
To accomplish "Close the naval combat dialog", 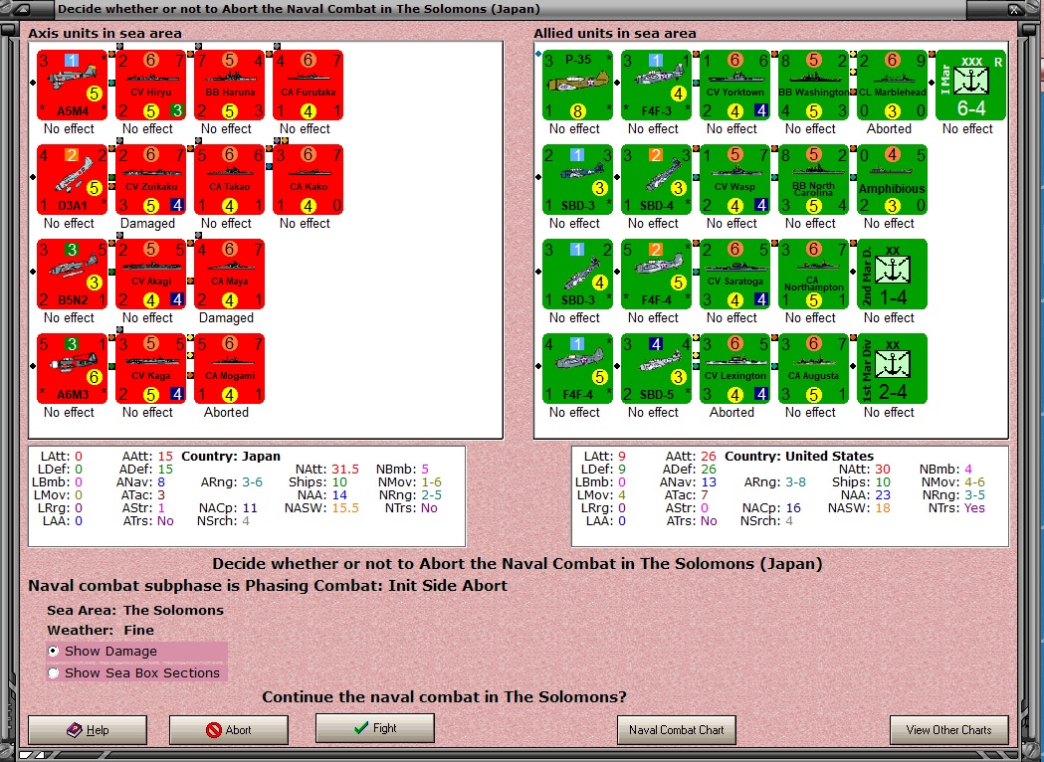I will [1015, 9].
